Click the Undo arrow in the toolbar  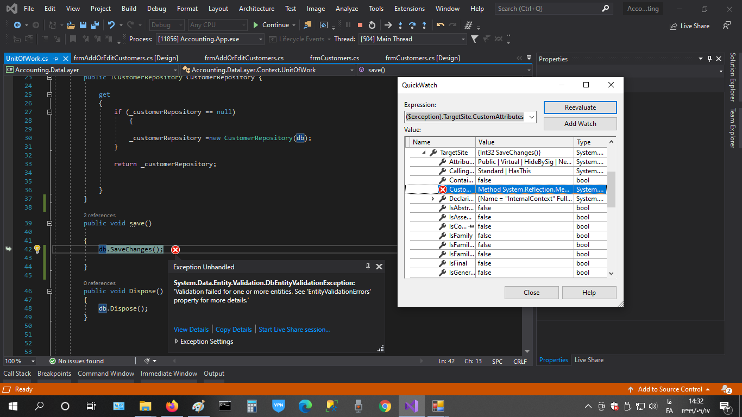pyautogui.click(x=111, y=25)
